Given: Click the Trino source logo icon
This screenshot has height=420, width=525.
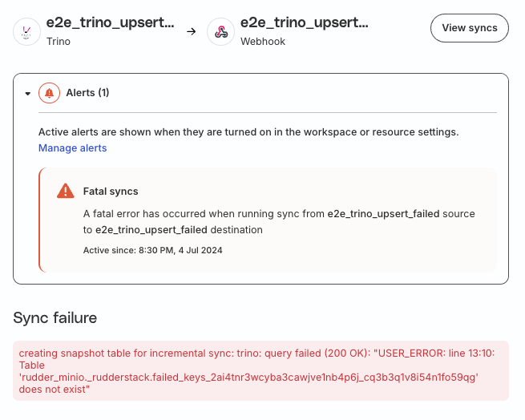Looking at the screenshot, I should (x=26, y=31).
